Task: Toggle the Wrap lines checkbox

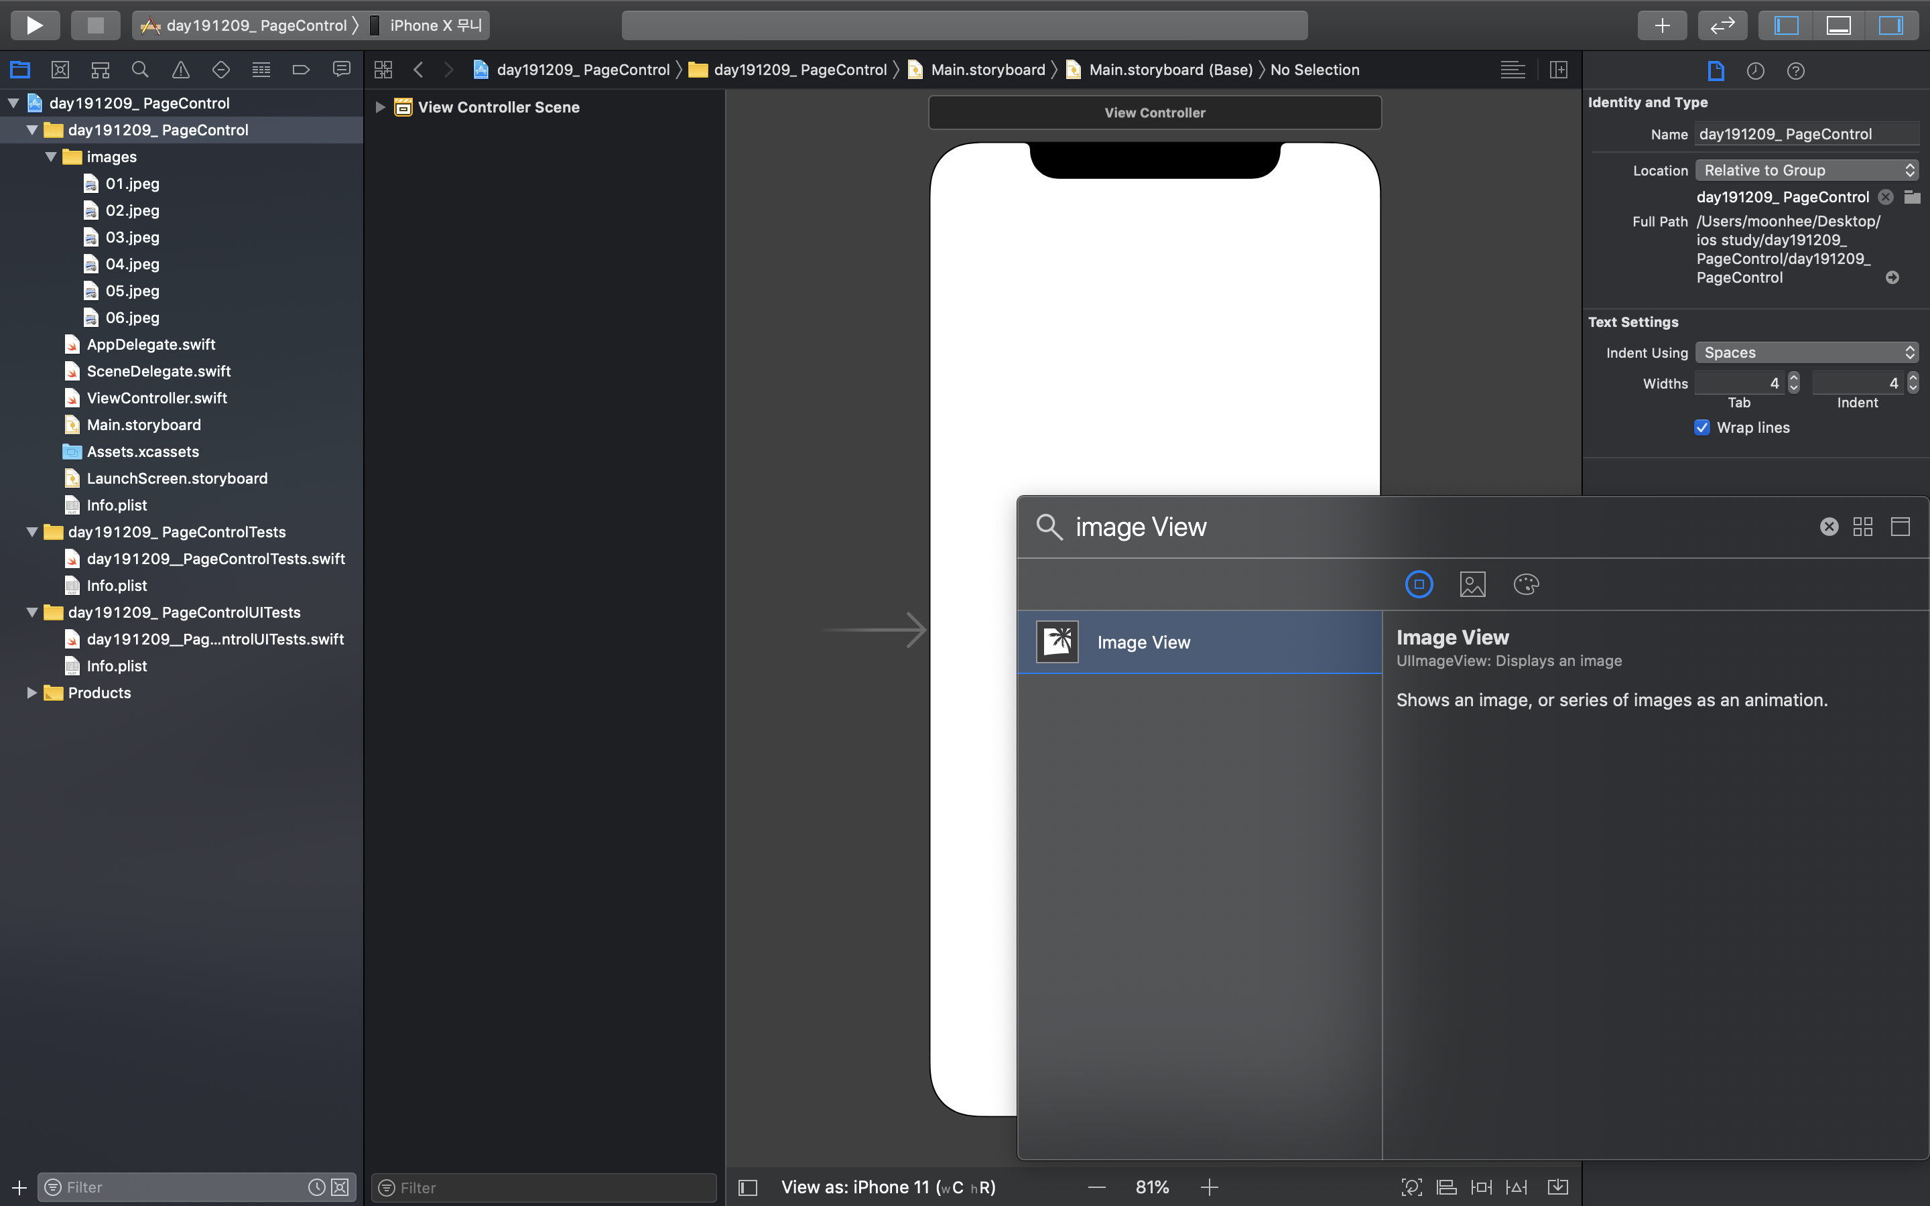Action: (x=1702, y=427)
